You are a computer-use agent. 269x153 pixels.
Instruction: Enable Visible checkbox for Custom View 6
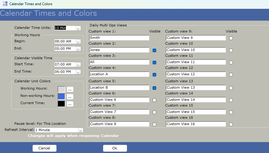pyautogui.click(x=154, y=100)
